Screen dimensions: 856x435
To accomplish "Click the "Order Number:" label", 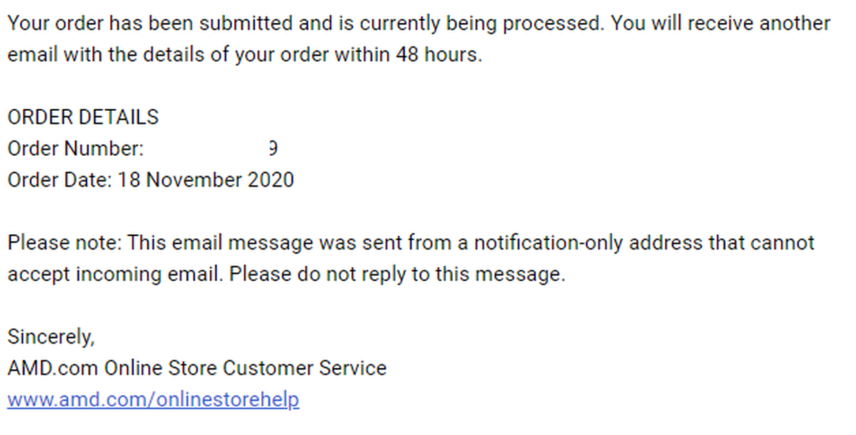I will coord(75,148).
